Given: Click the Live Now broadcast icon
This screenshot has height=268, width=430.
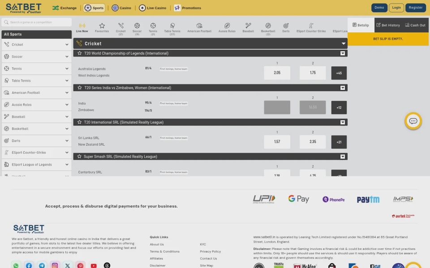Looking at the screenshot, I should pos(82,26).
